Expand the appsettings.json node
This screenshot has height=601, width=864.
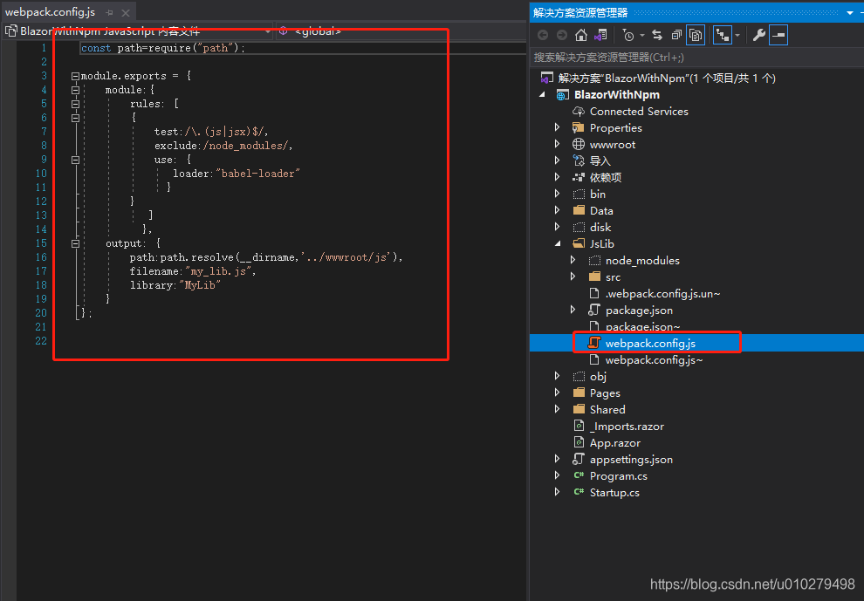557,459
